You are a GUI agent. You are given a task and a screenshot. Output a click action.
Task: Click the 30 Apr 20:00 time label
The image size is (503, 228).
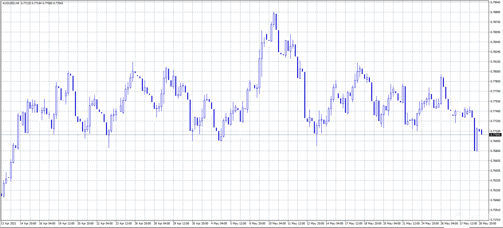click(x=200, y=224)
